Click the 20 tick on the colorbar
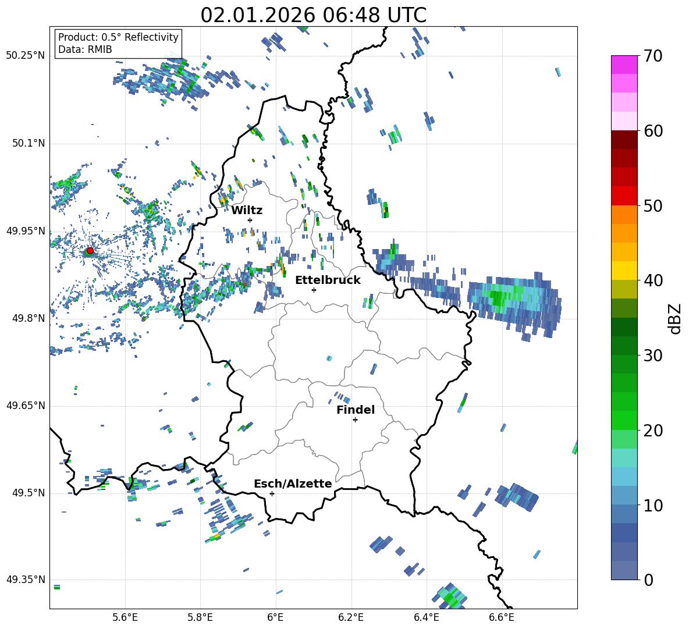Image resolution: width=689 pixels, height=629 pixels. pos(653,431)
